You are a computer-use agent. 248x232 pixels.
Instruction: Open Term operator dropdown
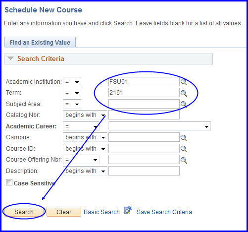coord(72,93)
